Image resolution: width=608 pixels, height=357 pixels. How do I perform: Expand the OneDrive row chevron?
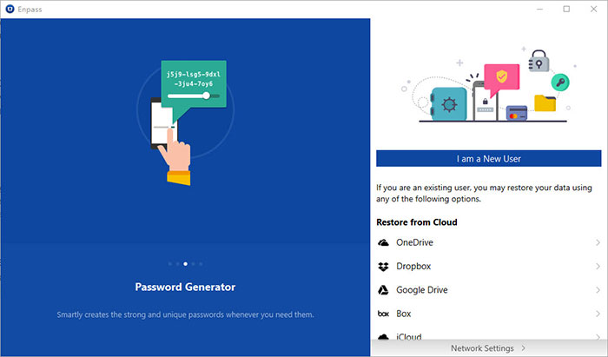[598, 242]
